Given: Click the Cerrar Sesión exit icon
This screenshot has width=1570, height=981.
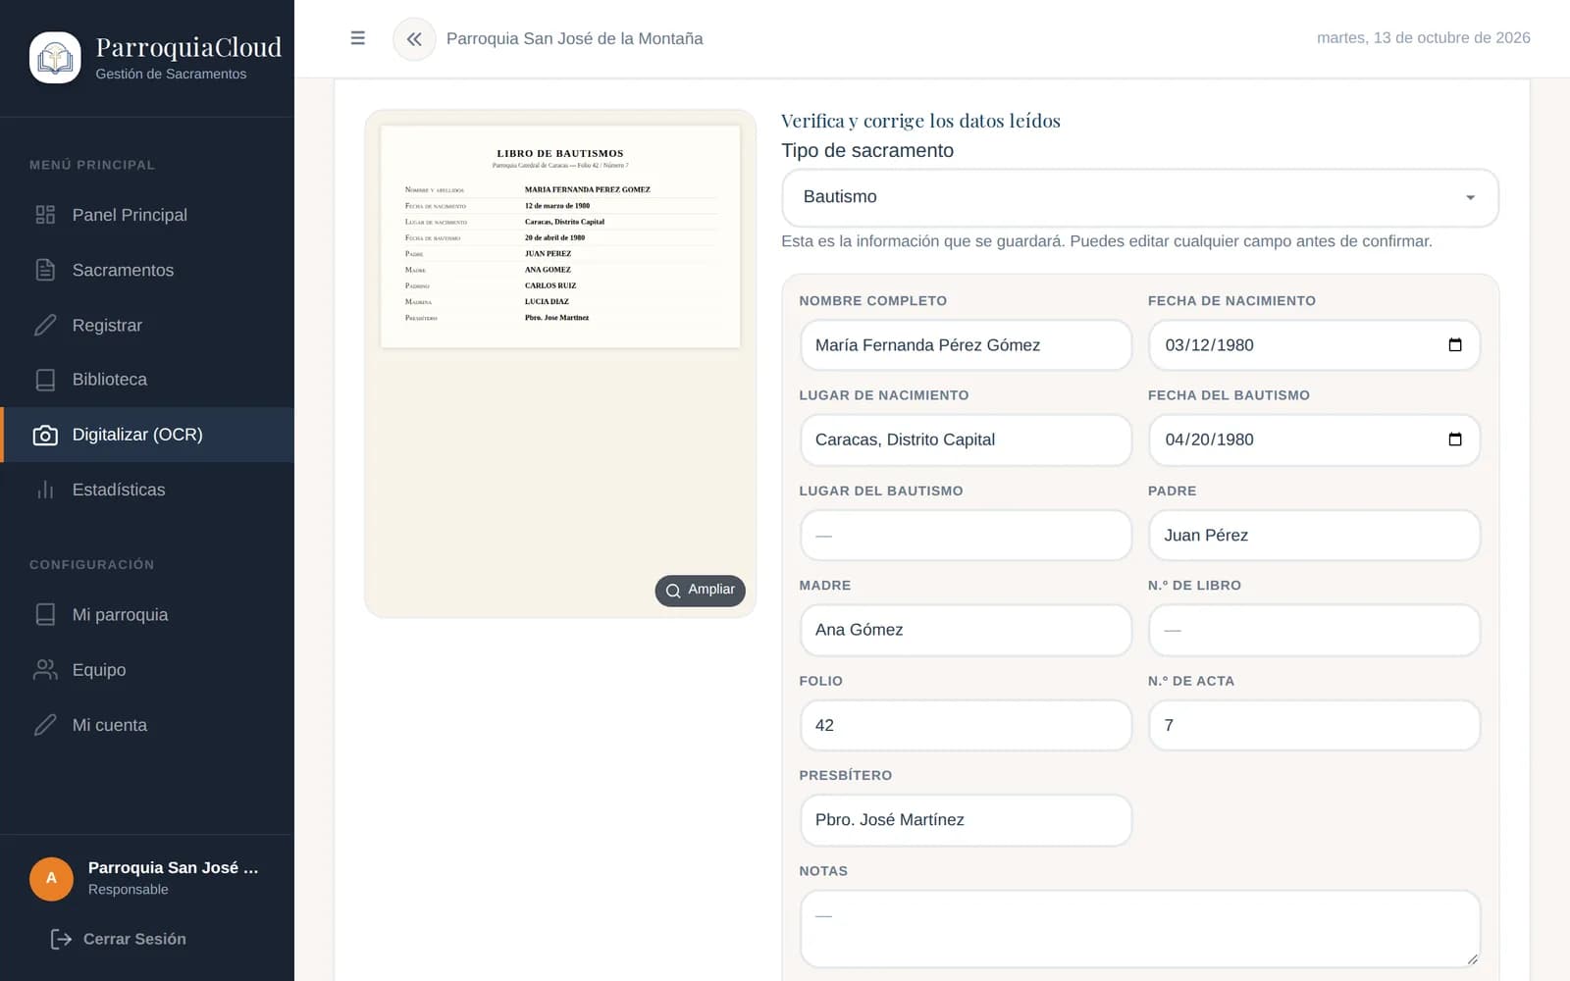Looking at the screenshot, I should tap(61, 939).
